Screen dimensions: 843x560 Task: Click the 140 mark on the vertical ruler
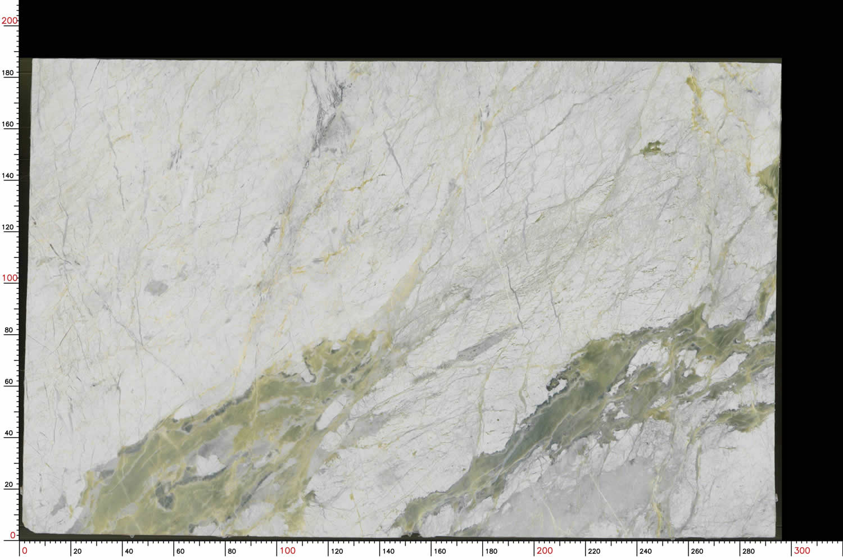[x=8, y=175]
